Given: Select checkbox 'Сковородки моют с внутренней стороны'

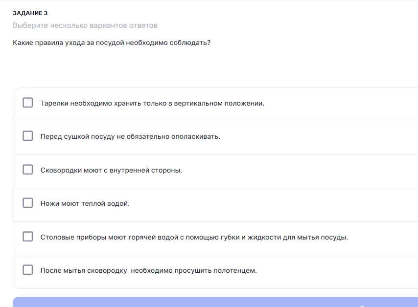Looking at the screenshot, I should pos(28,169).
